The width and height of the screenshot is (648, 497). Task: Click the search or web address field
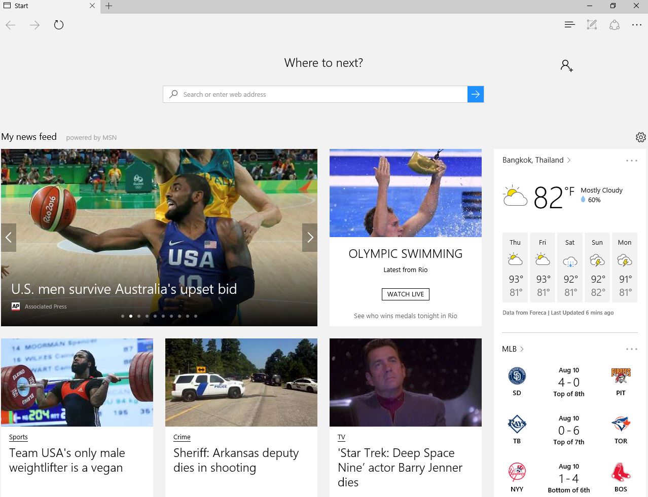pyautogui.click(x=315, y=94)
